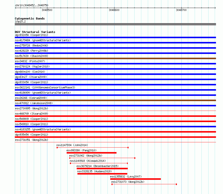Select the nsv549809 (Cooper2011) label

tap(32, 119)
